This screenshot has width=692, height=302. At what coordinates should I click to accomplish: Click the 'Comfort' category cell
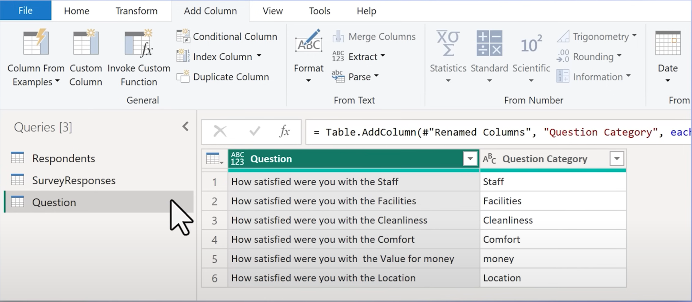coord(553,239)
